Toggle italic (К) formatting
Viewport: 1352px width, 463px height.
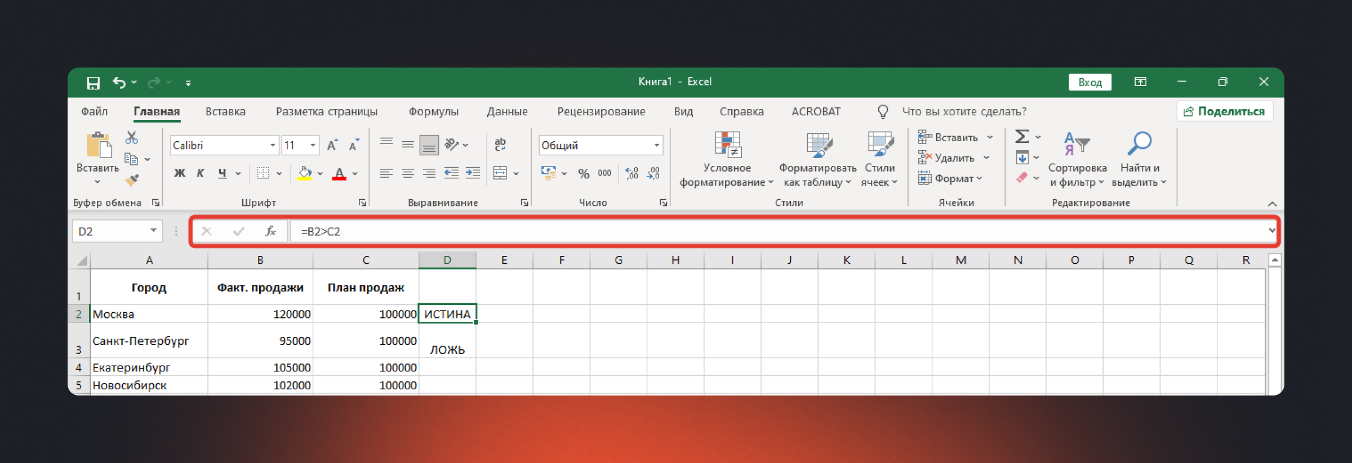(200, 173)
